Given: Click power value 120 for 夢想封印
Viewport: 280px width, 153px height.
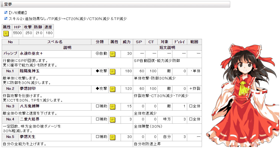Looking at the screenshot, I should point(128,89).
